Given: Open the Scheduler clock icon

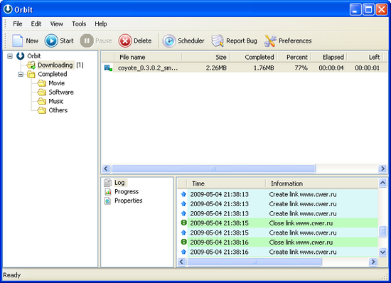Looking at the screenshot, I should 169,41.
